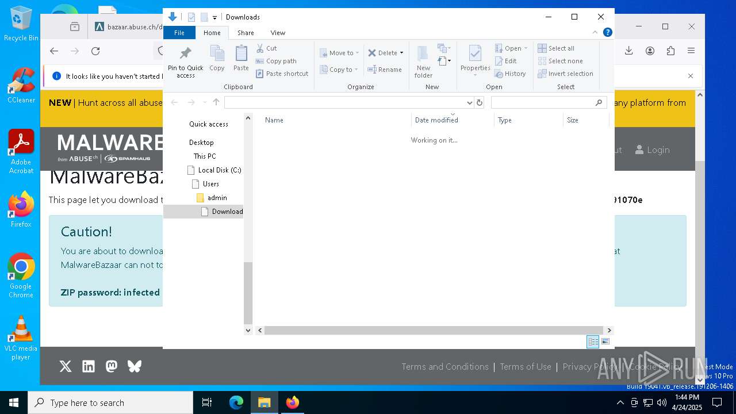Image resolution: width=736 pixels, height=414 pixels.
Task: Select Desktop in navigation pane
Action: pyautogui.click(x=201, y=143)
